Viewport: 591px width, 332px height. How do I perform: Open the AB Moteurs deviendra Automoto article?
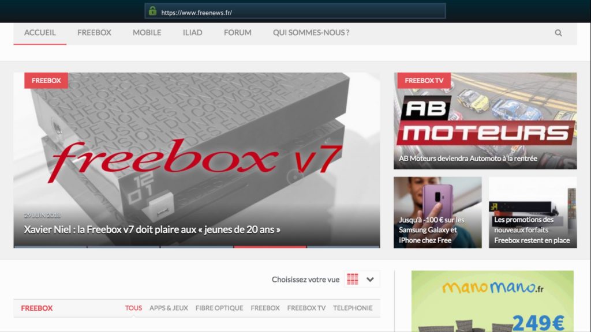click(x=467, y=159)
